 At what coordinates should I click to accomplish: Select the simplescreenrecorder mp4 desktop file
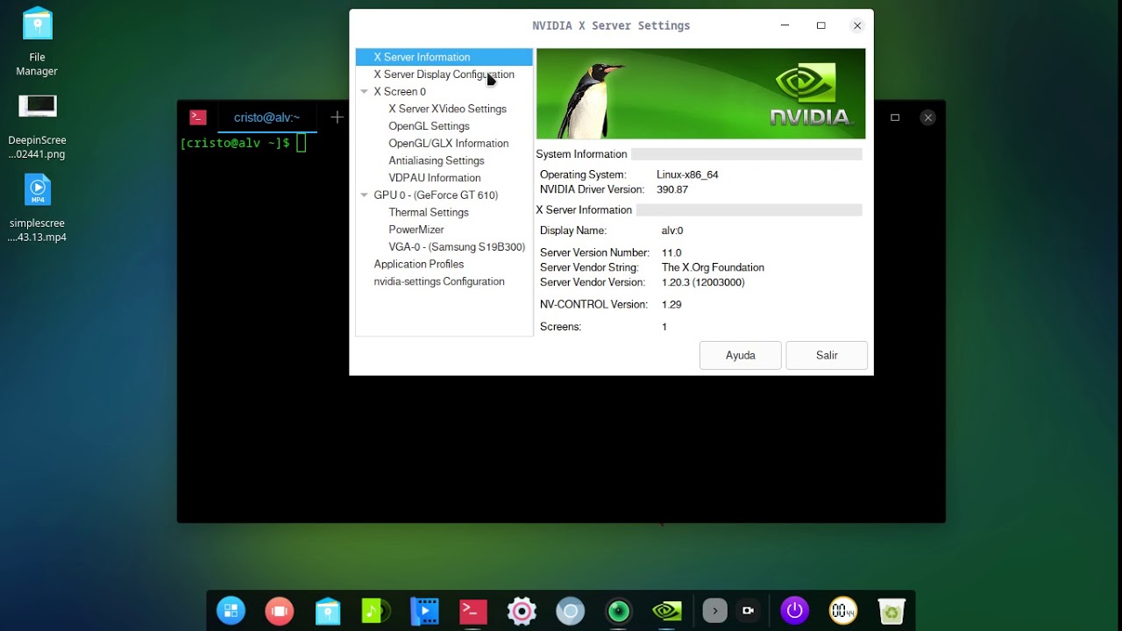pyautogui.click(x=37, y=209)
